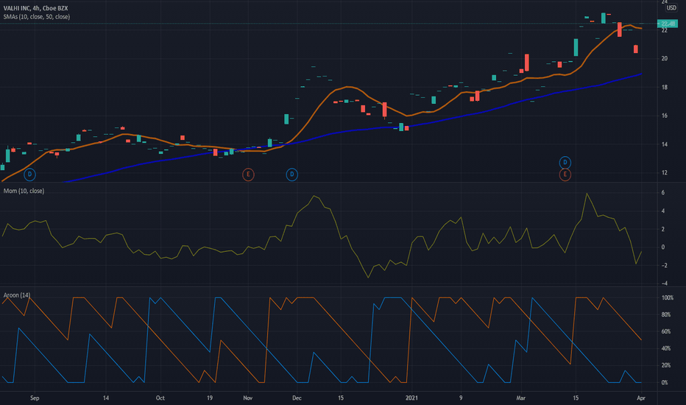
Task: Click the 12 price axis label
Action: click(665, 173)
